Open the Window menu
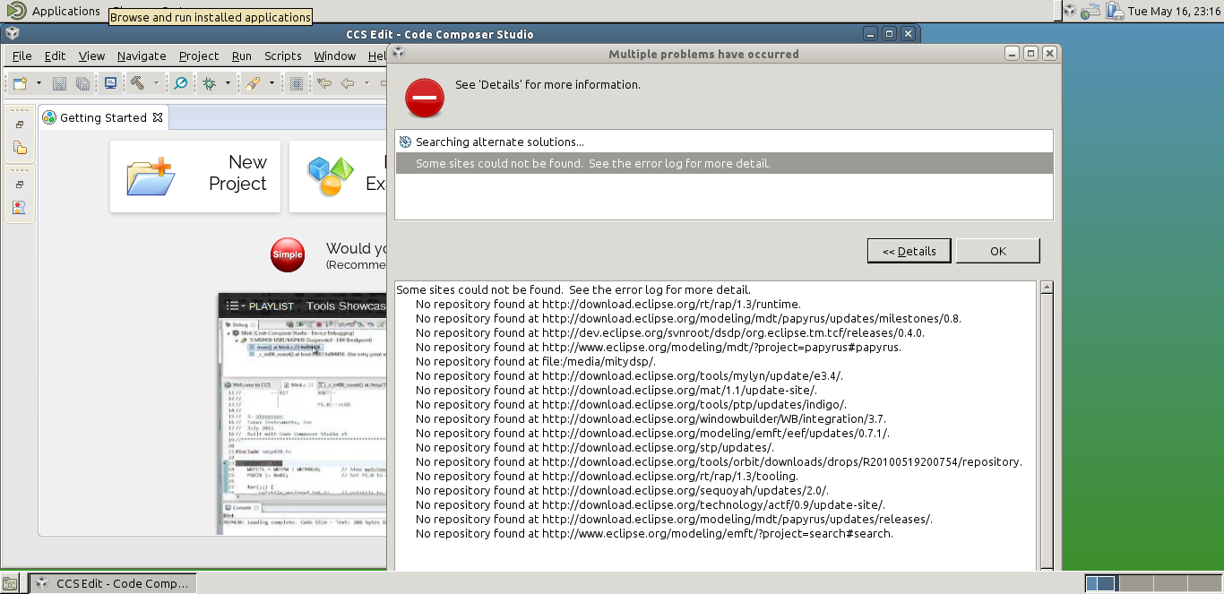Viewport: 1224px width, 594px height. click(335, 56)
